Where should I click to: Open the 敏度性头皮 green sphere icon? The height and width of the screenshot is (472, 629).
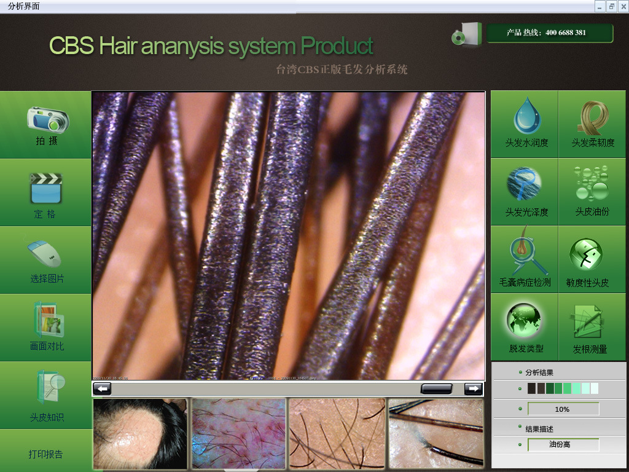(x=586, y=254)
